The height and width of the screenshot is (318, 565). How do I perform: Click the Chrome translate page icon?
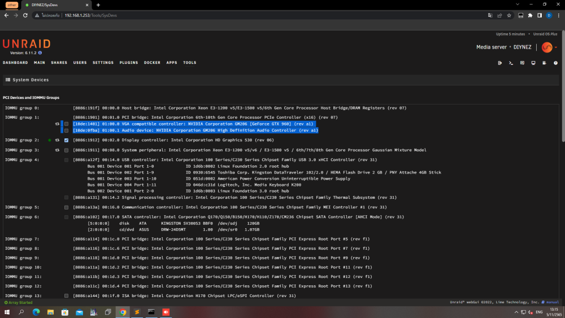coord(490,15)
